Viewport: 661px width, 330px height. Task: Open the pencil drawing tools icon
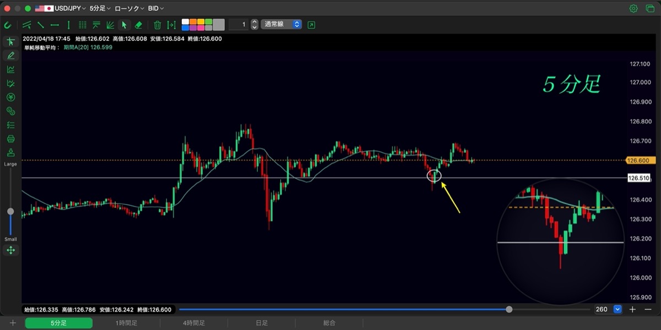point(10,56)
